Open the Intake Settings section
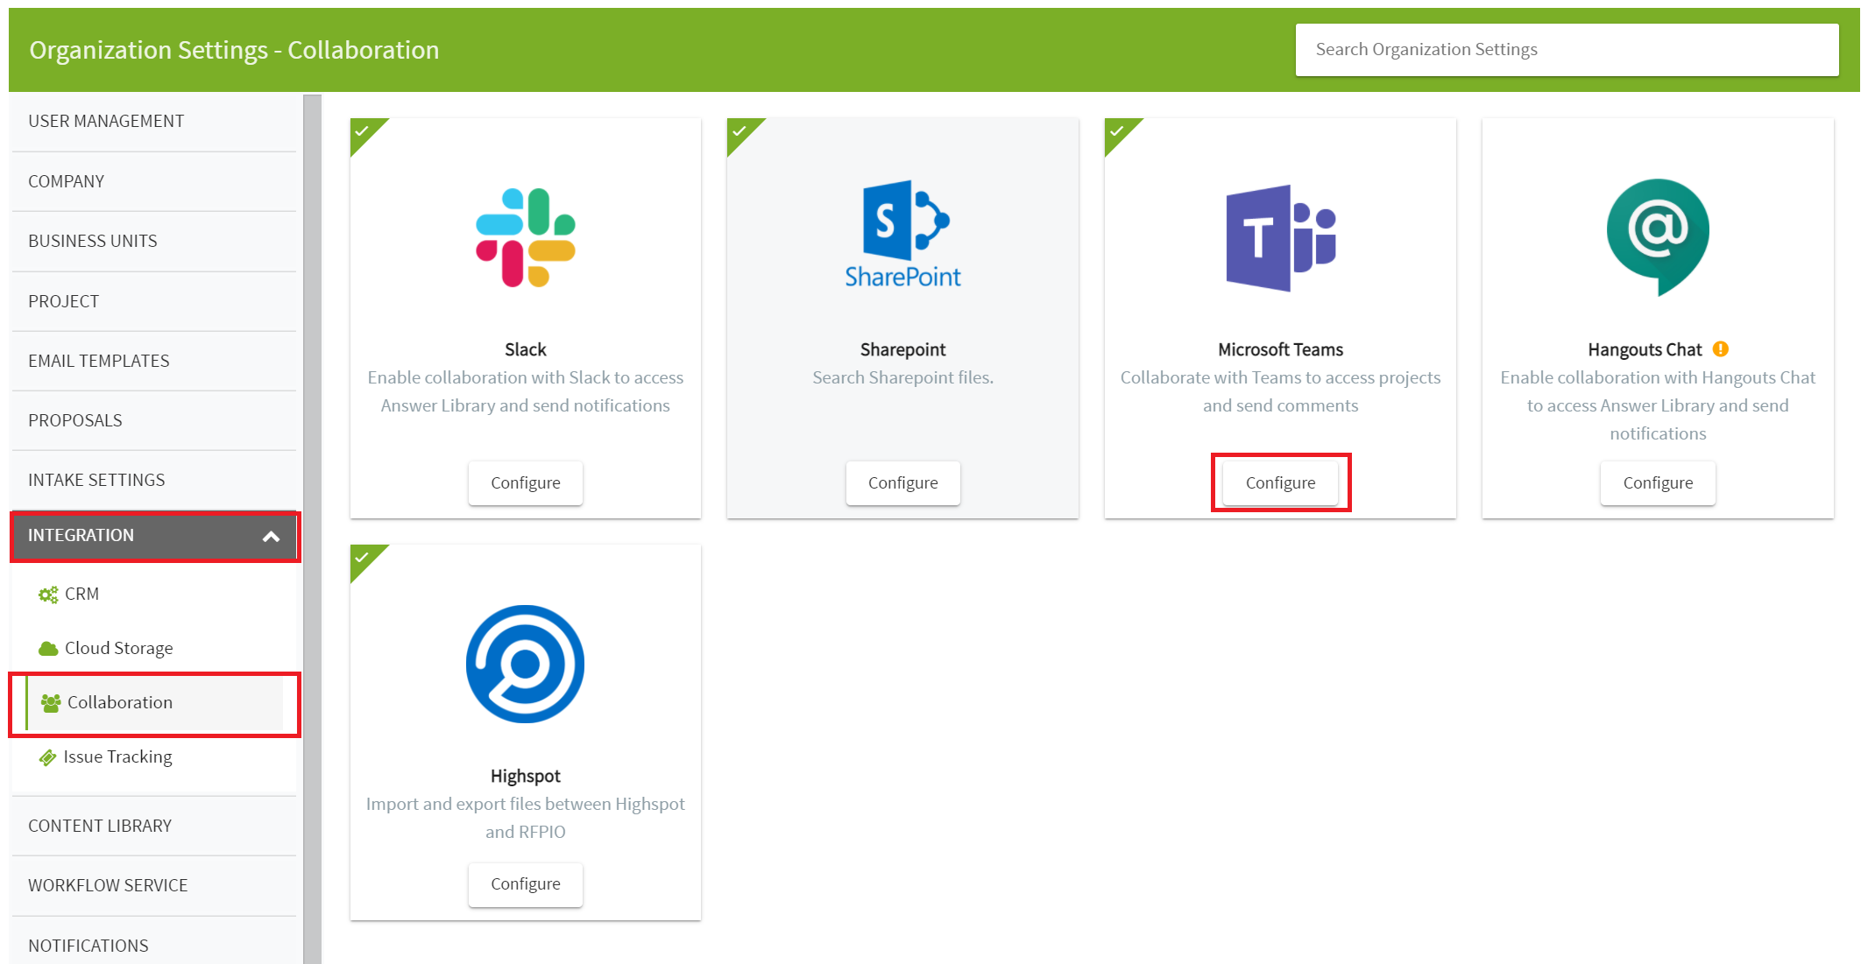Image resolution: width=1868 pixels, height=964 pixels. click(154, 480)
